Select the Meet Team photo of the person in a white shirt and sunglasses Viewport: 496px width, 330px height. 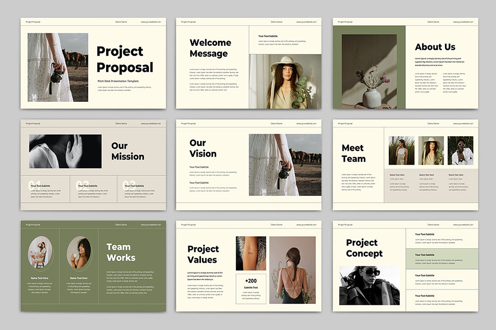460,151
